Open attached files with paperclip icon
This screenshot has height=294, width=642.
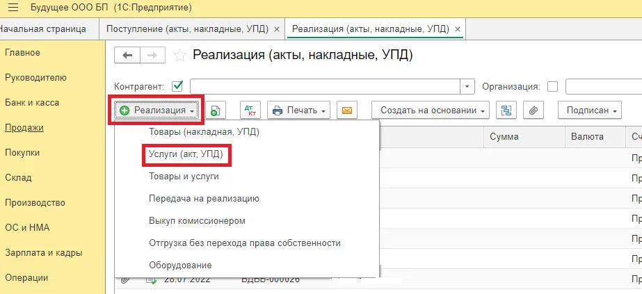tap(533, 111)
